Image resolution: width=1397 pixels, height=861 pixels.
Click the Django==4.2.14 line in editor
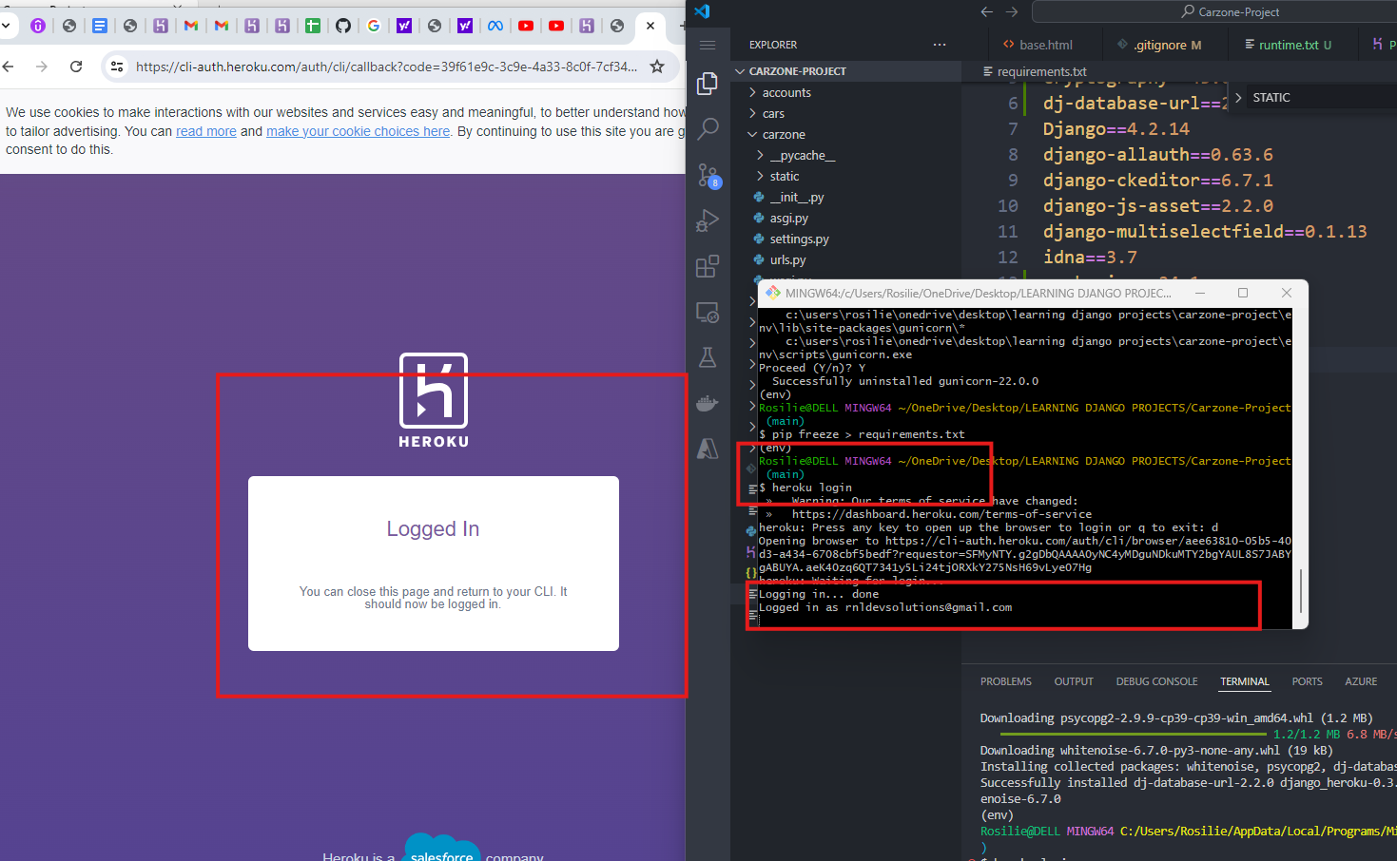[1116, 129]
